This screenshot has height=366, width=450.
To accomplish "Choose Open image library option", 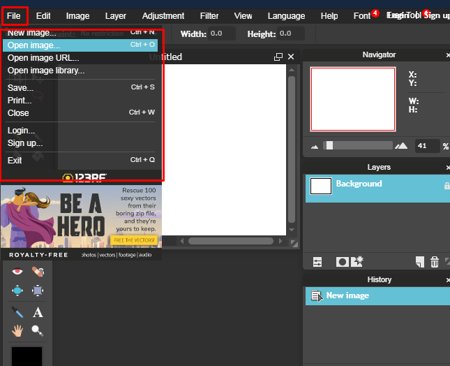I will click(80, 71).
